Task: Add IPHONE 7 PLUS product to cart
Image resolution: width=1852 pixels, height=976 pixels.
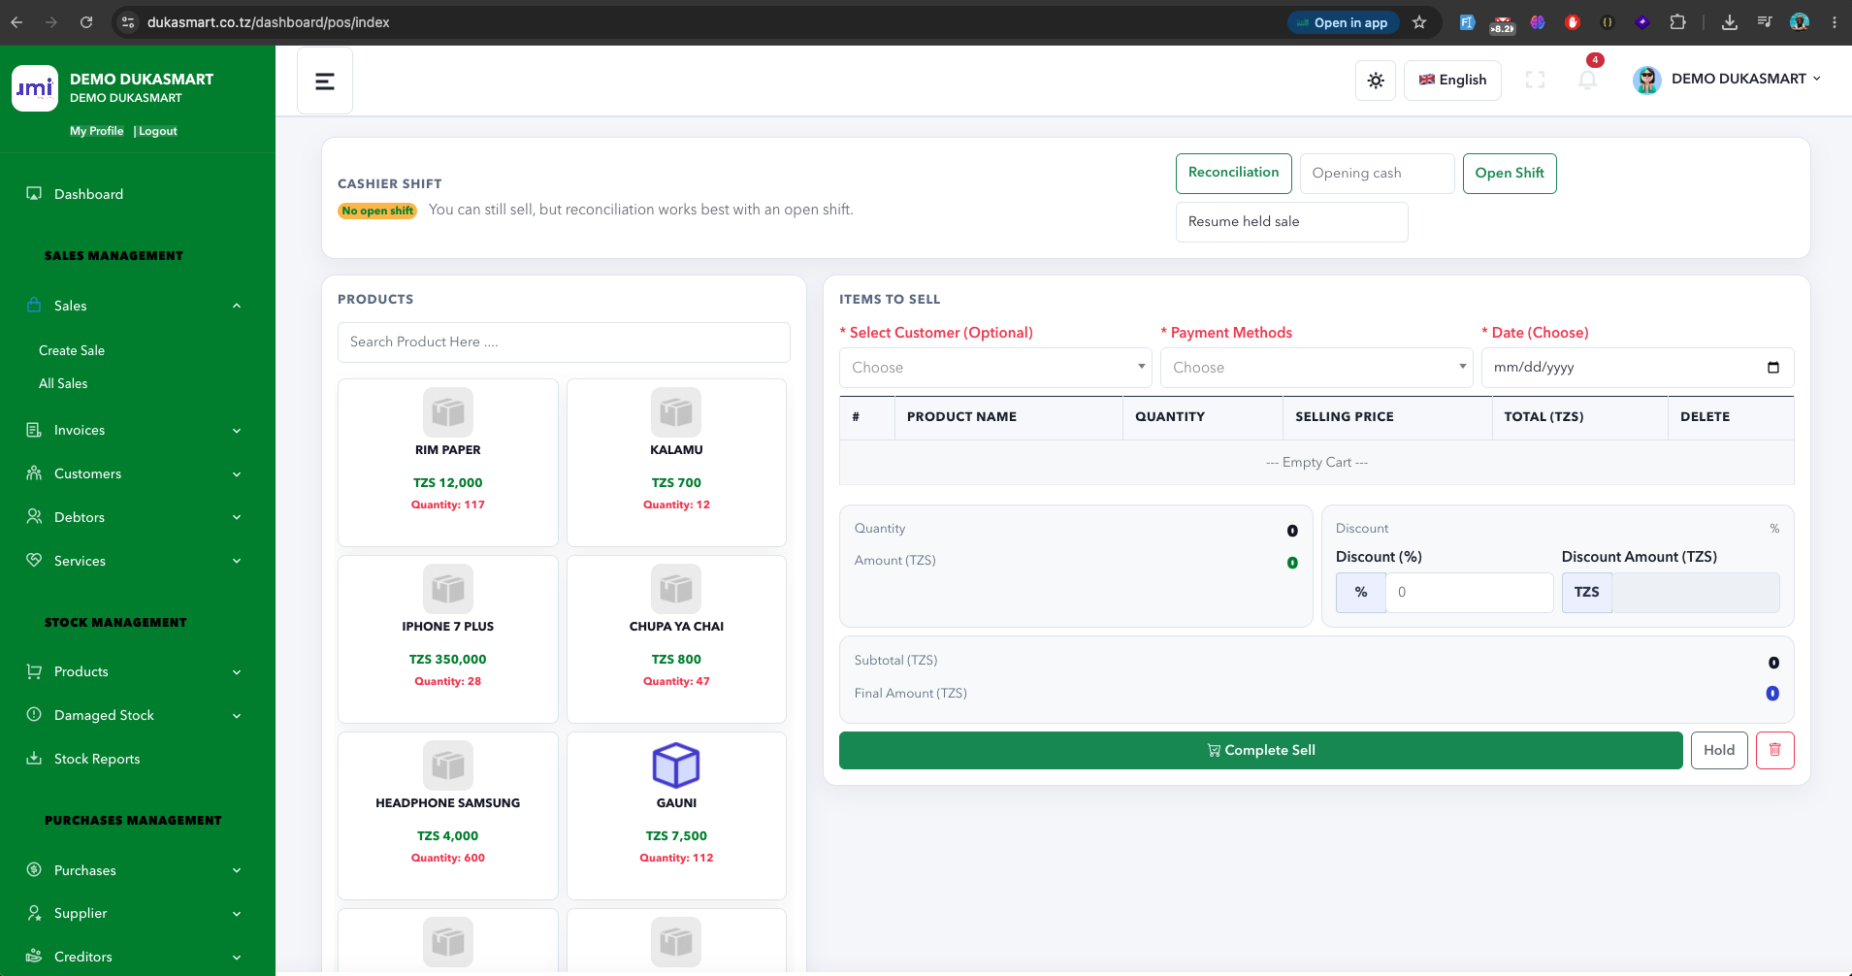Action: click(x=448, y=638)
